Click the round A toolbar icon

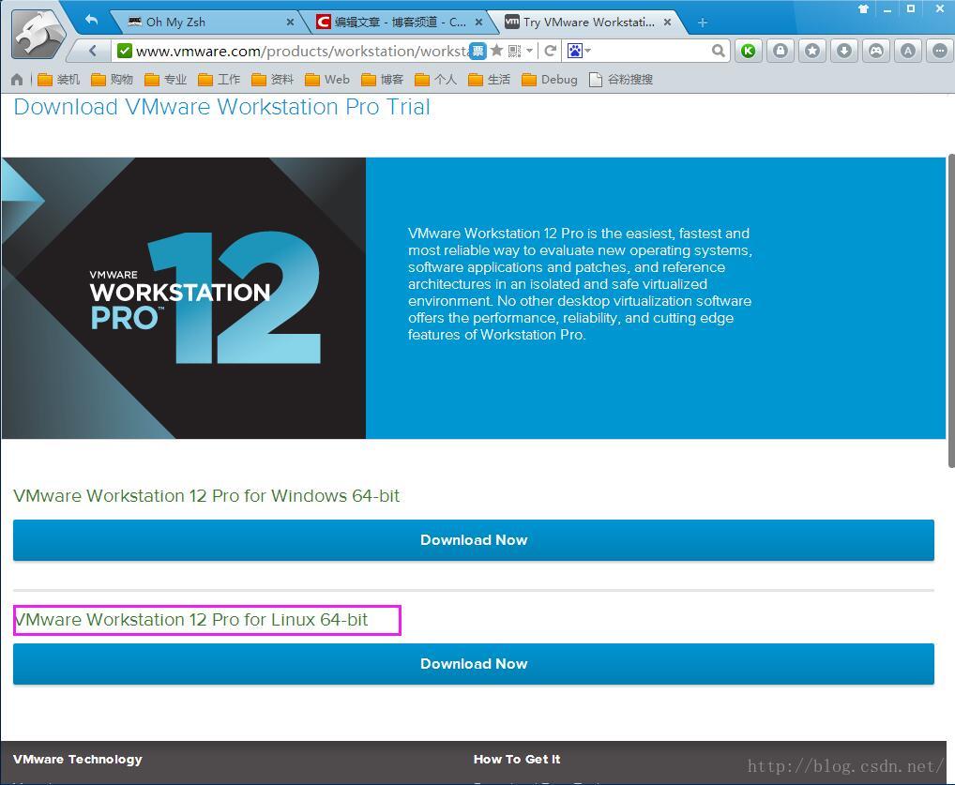908,51
